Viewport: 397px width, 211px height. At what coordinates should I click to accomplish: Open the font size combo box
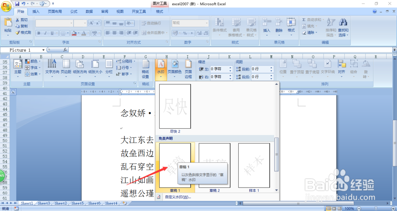click(80, 23)
